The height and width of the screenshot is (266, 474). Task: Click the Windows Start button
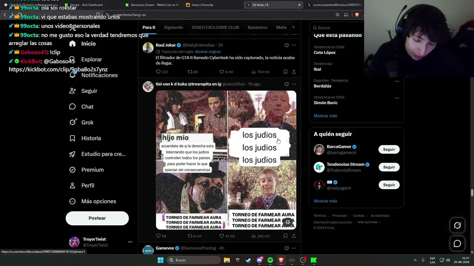click(160, 260)
